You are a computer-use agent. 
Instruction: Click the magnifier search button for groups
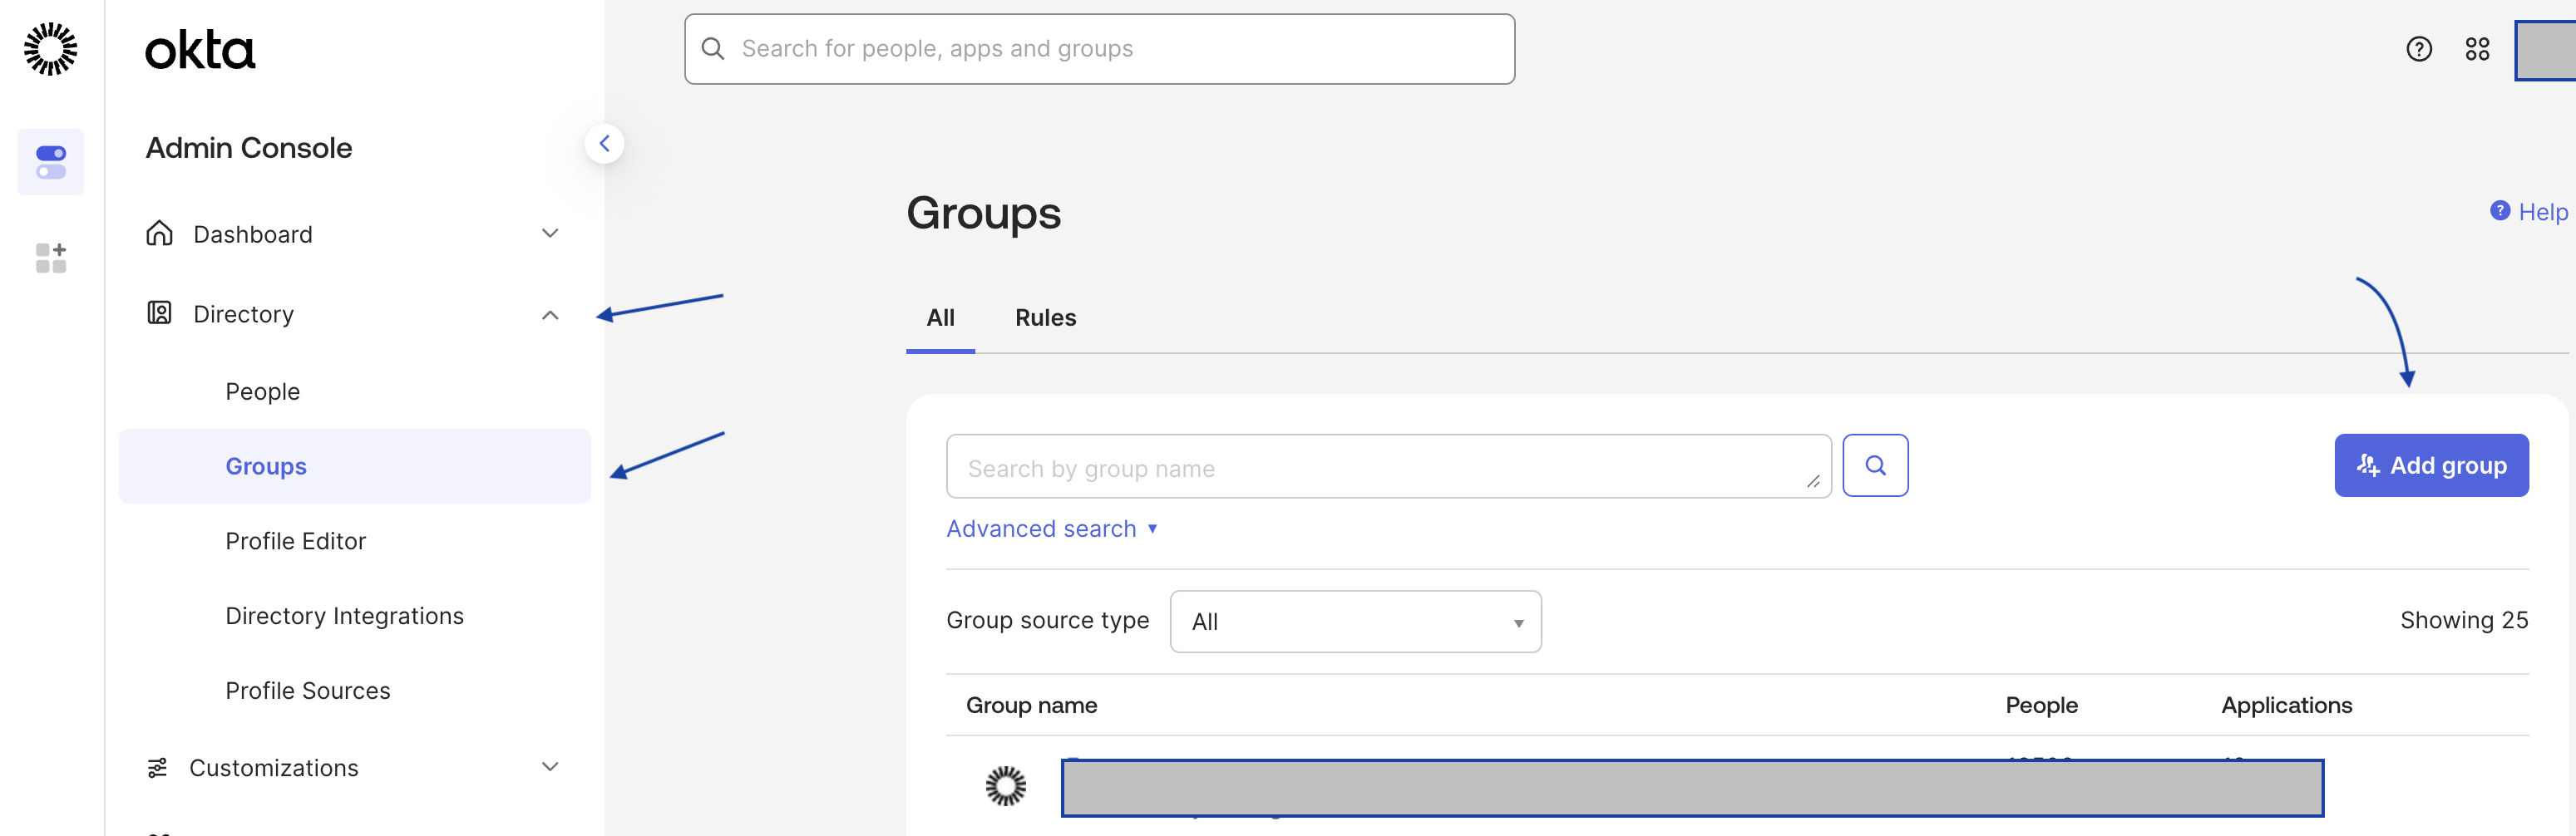point(1874,465)
